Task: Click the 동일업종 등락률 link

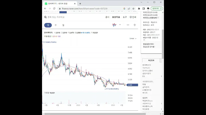Action: [149, 47]
